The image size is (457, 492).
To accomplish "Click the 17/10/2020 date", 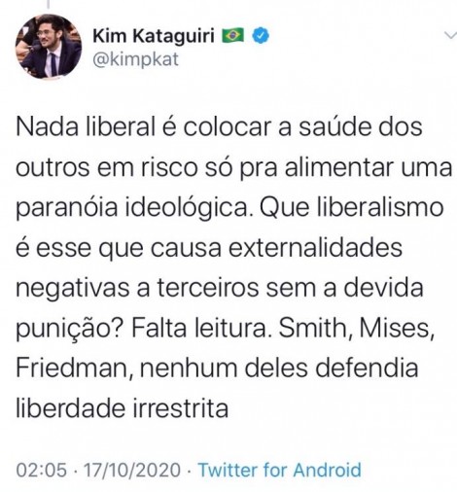I will (x=132, y=470).
